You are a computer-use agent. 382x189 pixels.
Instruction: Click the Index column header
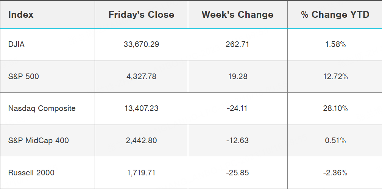[x=21, y=15]
